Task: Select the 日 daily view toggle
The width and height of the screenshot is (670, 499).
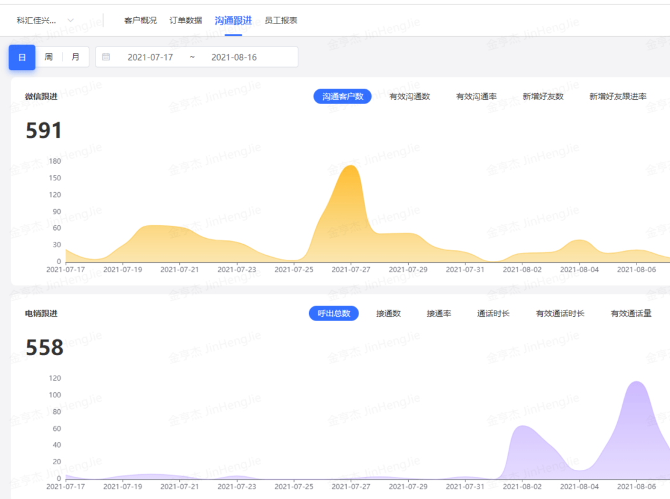Action: (x=22, y=56)
